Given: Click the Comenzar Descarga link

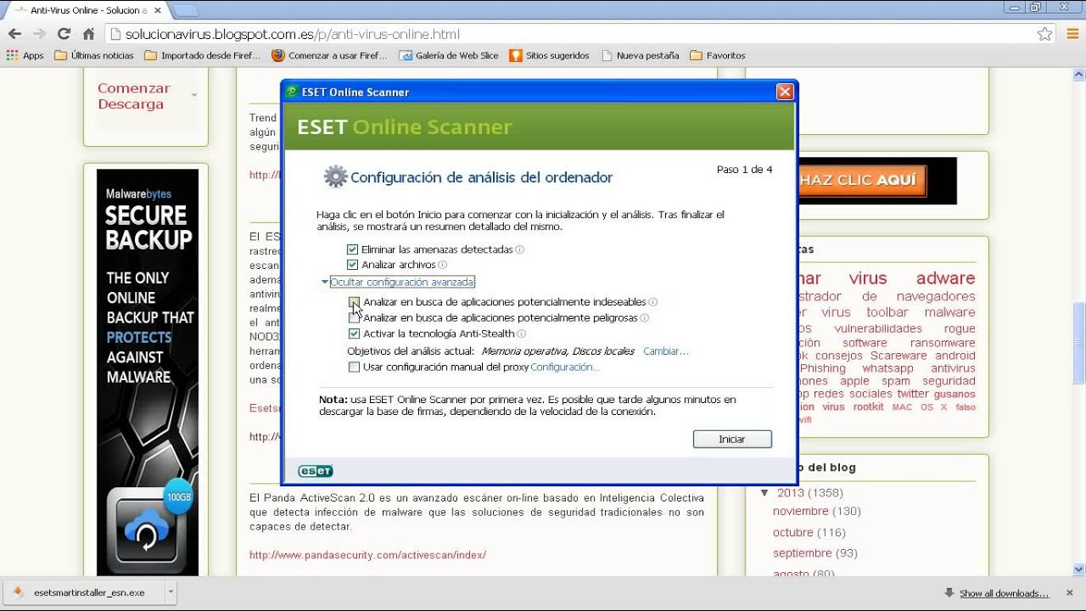Looking at the screenshot, I should (x=134, y=96).
